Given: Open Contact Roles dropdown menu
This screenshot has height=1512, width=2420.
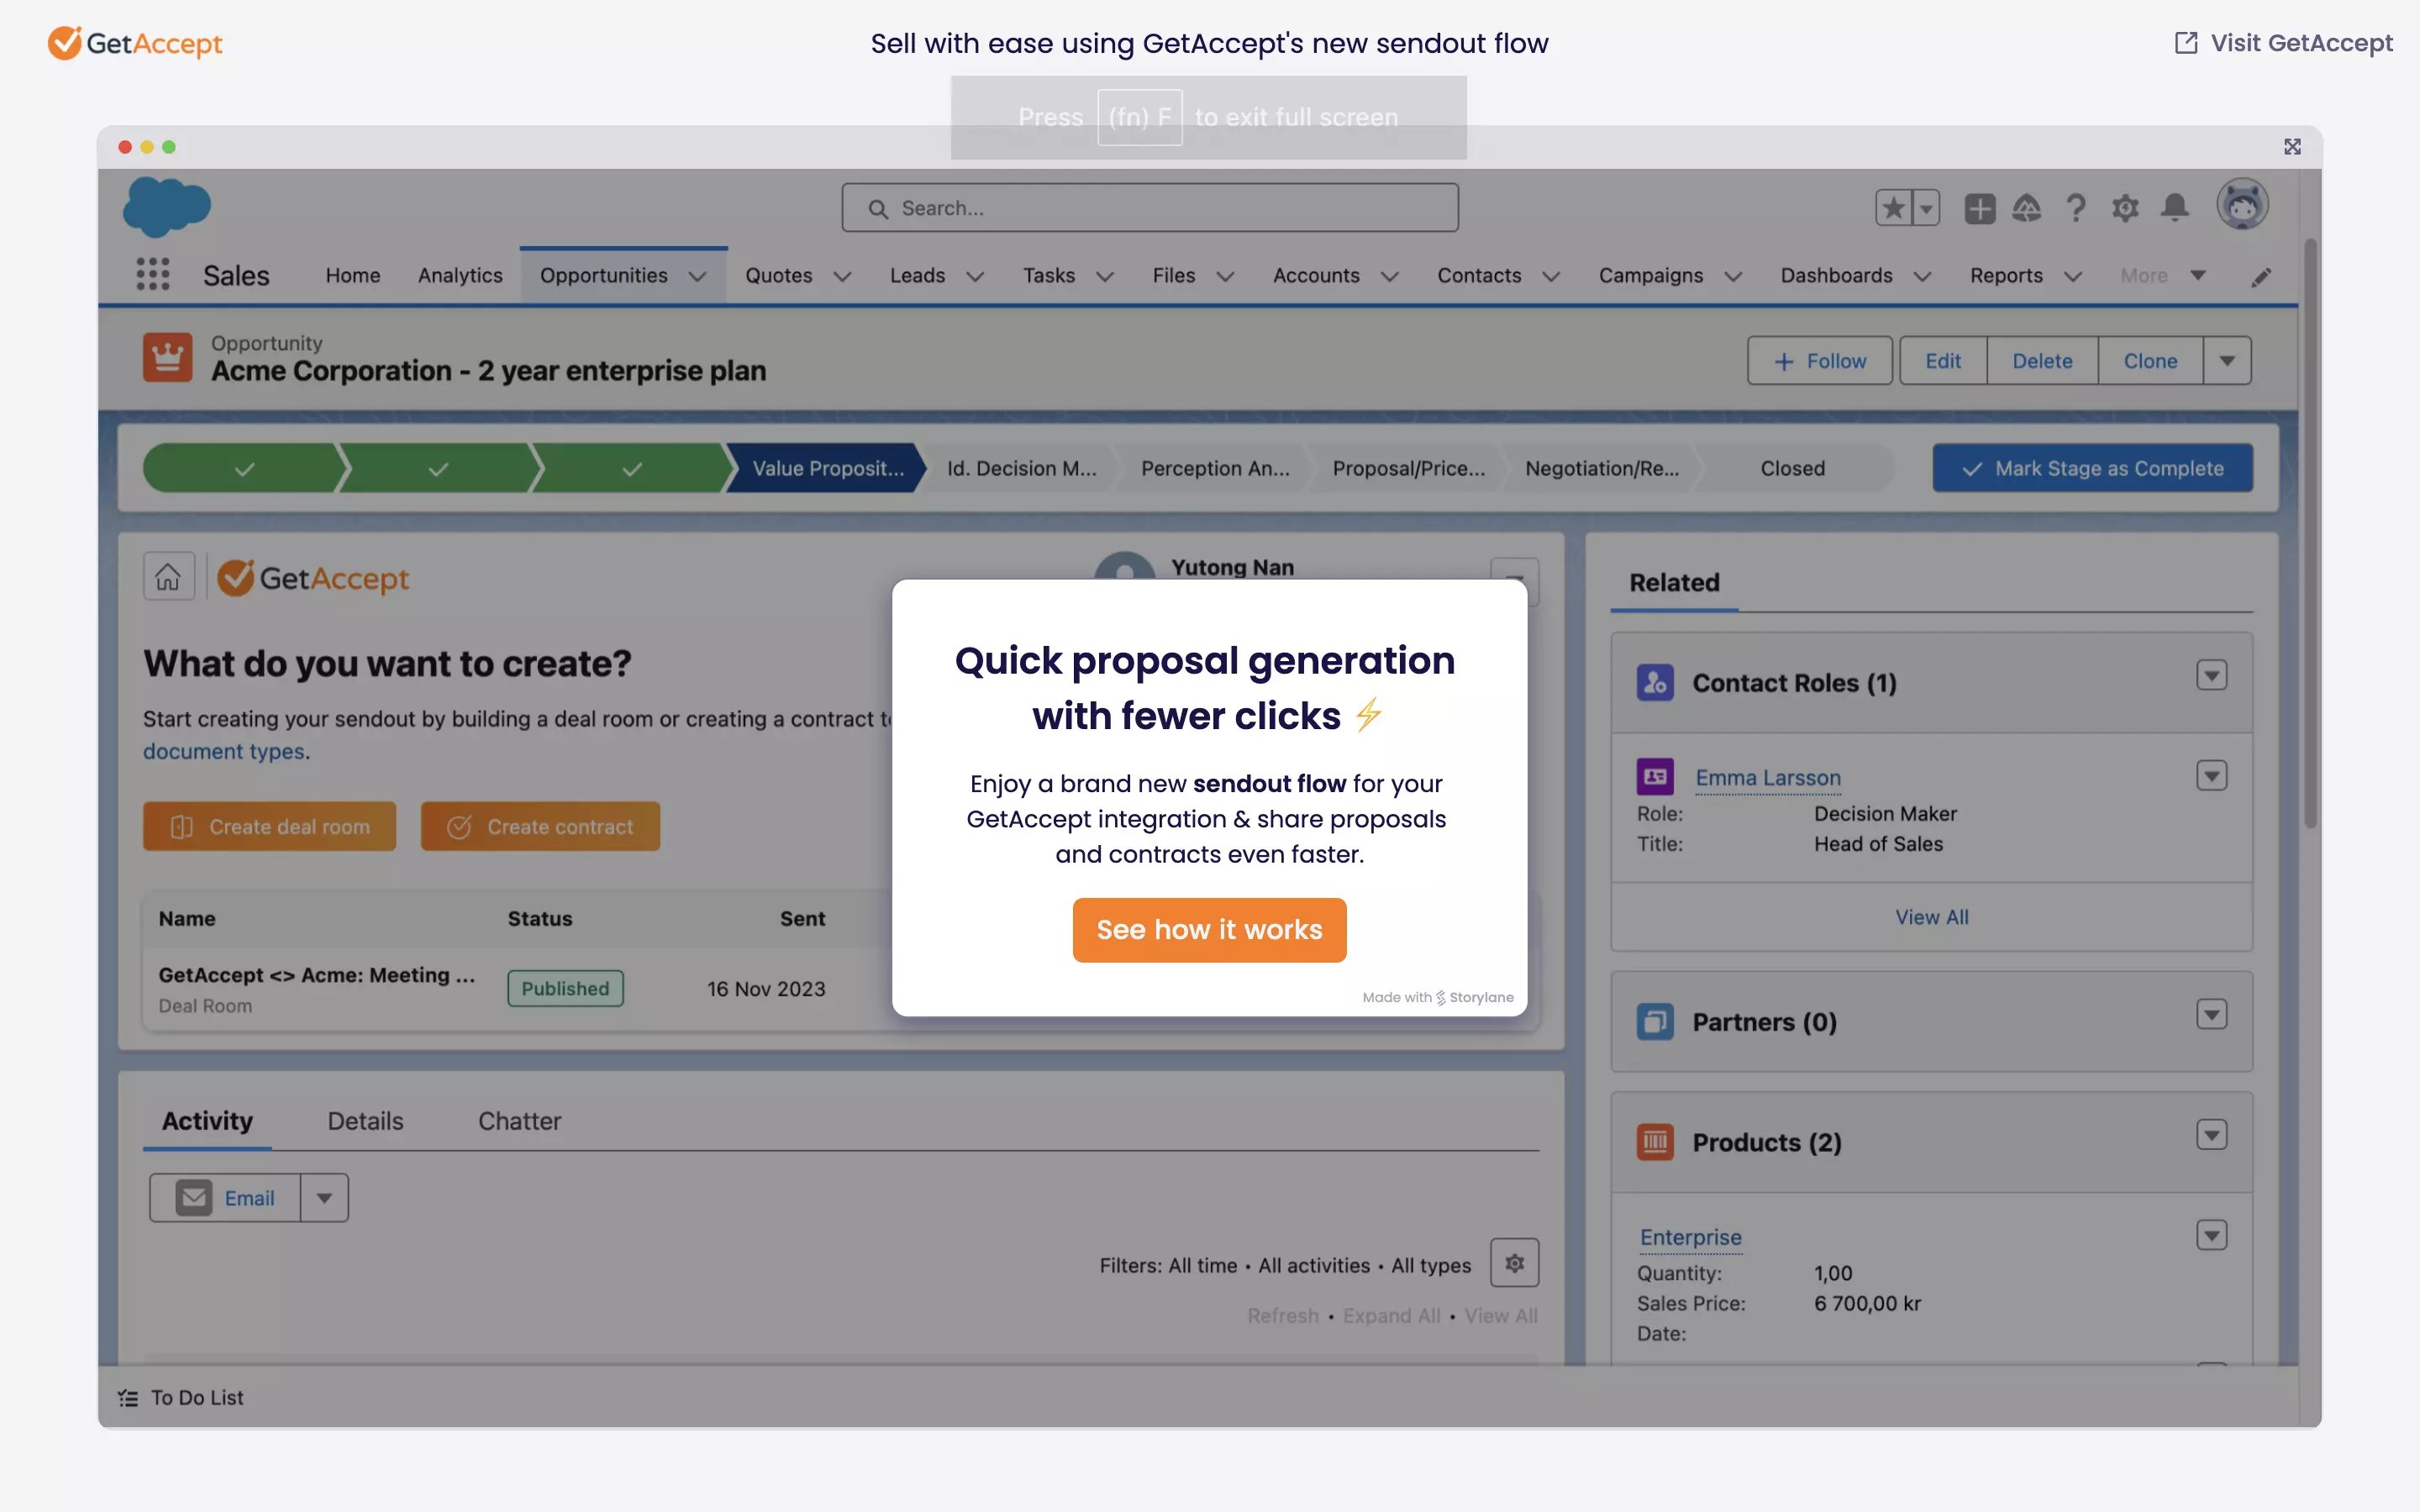Looking at the screenshot, I should [x=2211, y=675].
